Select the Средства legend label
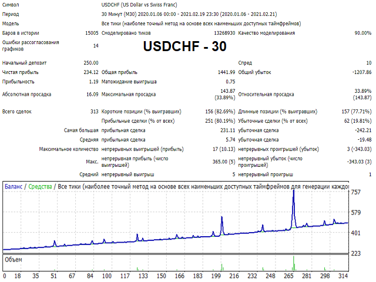 point(40,187)
